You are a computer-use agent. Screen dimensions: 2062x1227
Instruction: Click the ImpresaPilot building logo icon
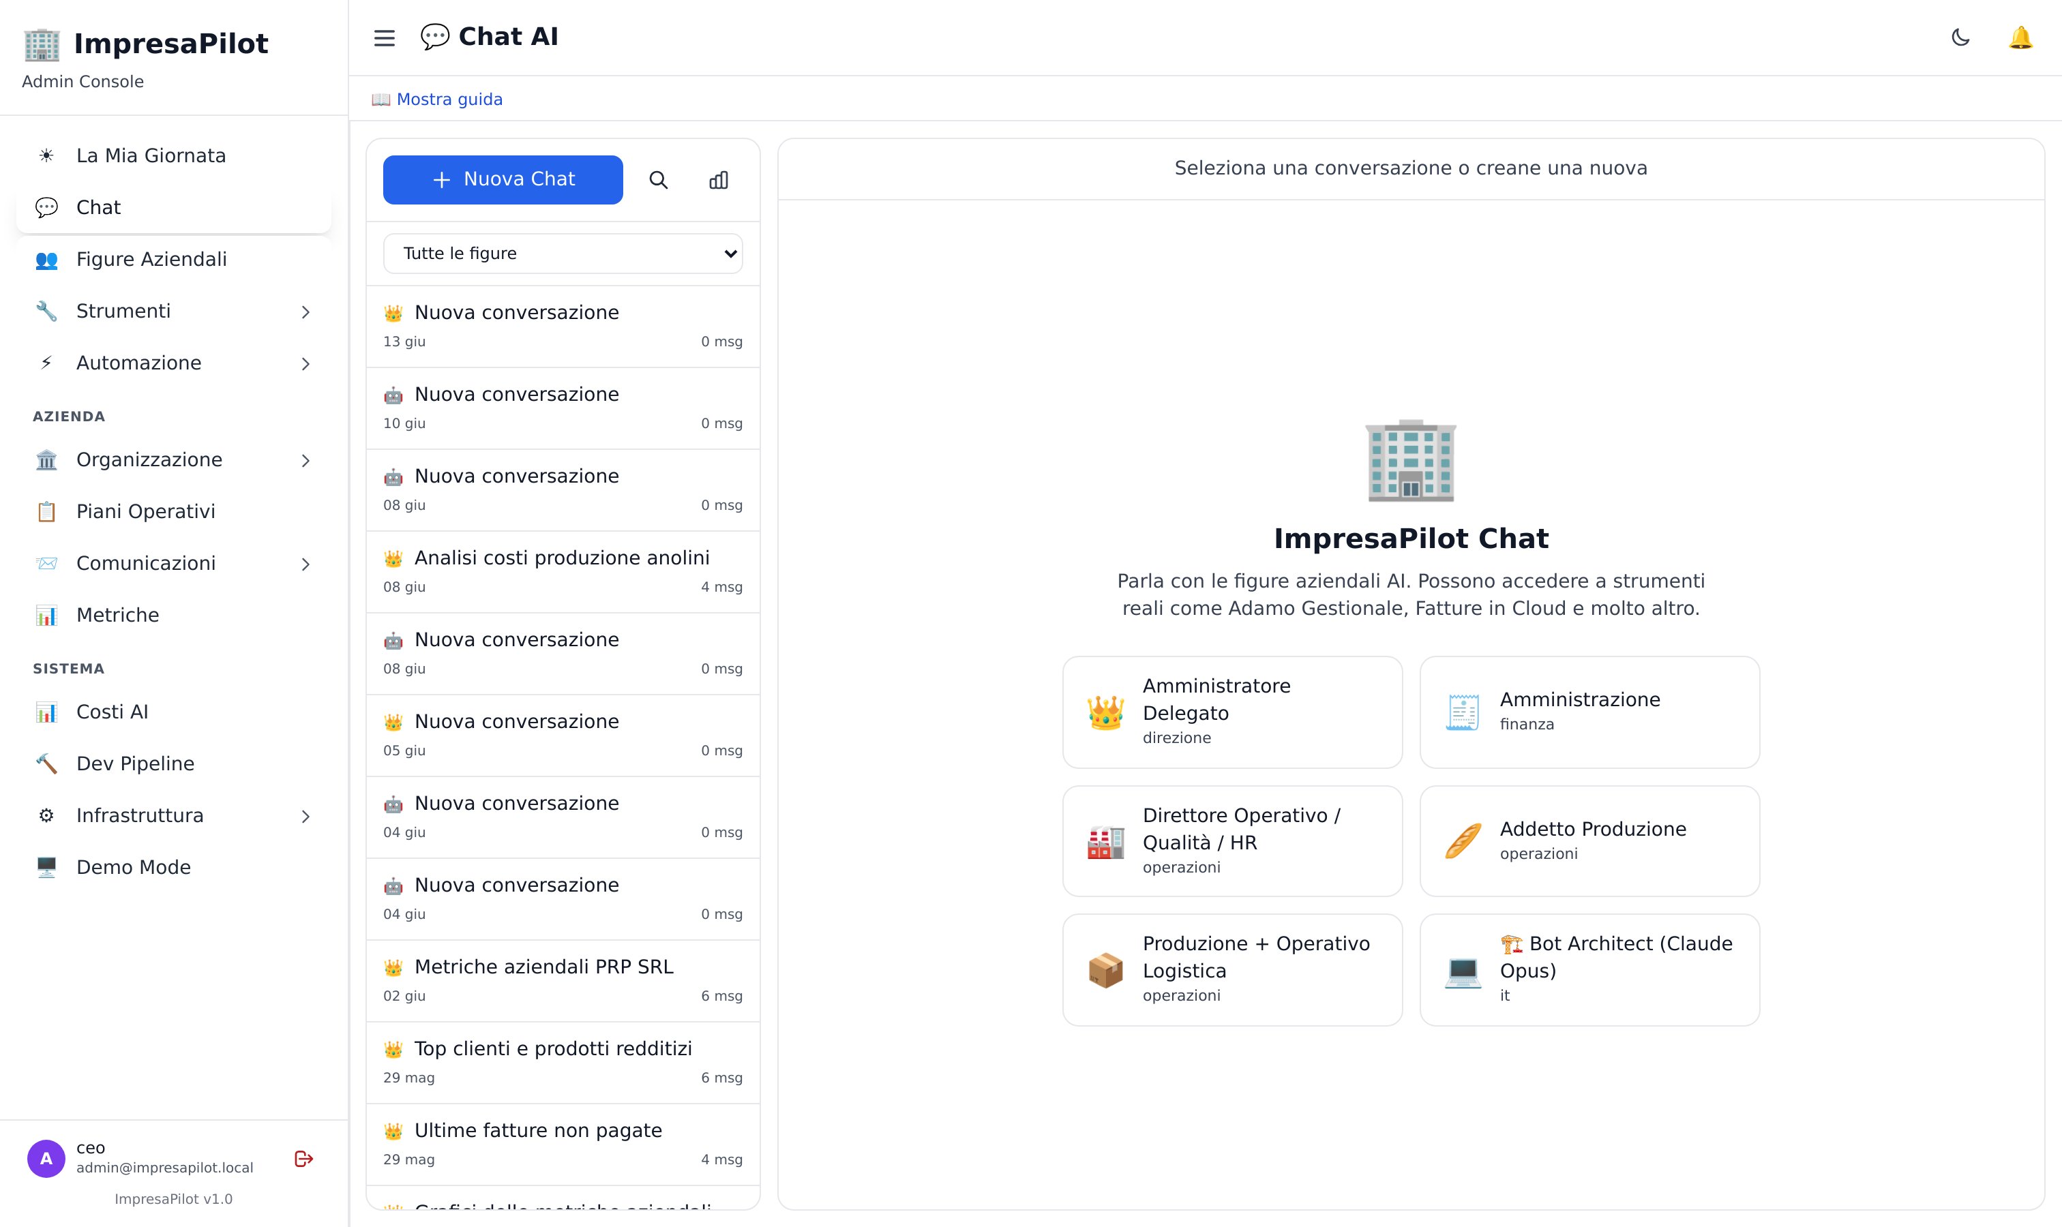[42, 44]
